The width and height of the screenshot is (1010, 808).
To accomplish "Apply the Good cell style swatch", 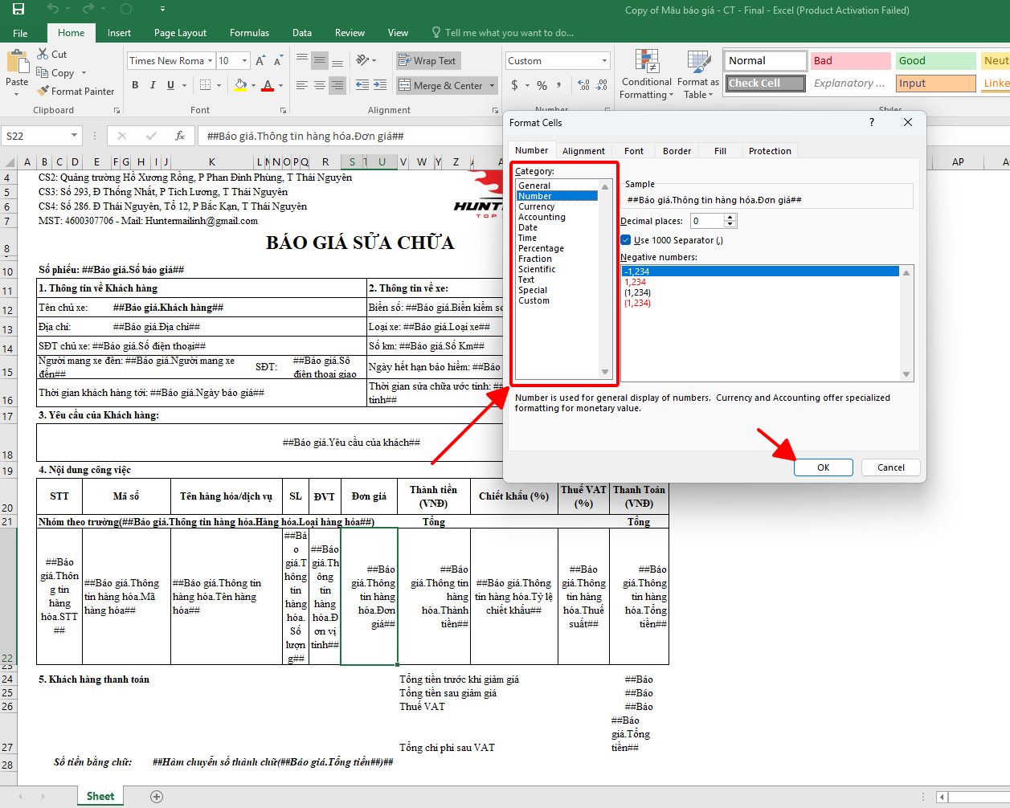I will tap(935, 61).
